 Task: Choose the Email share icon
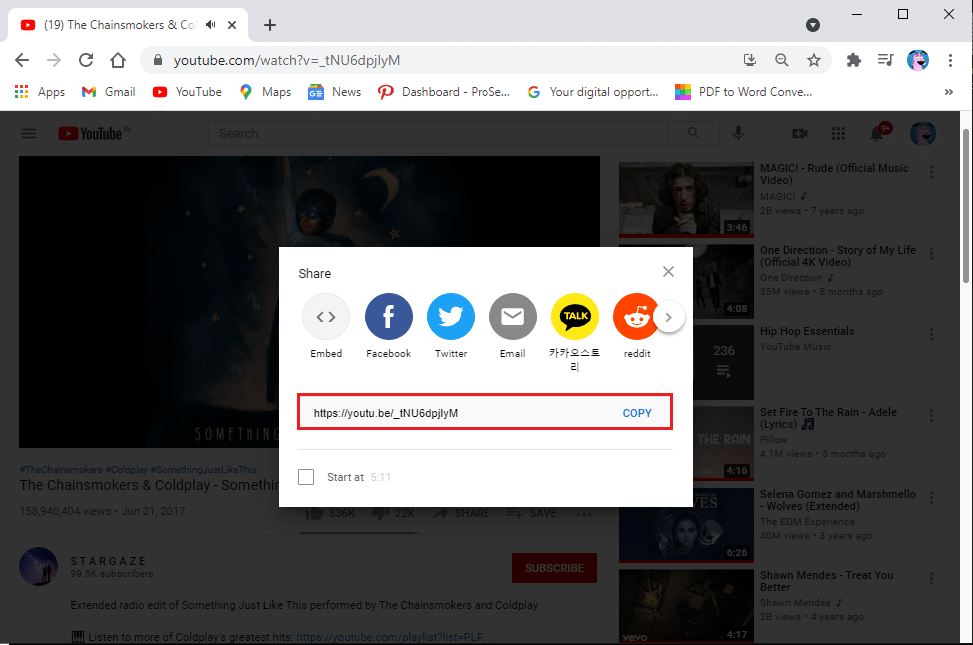(x=512, y=318)
